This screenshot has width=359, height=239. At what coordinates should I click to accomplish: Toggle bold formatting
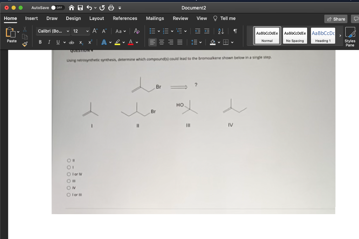point(40,42)
